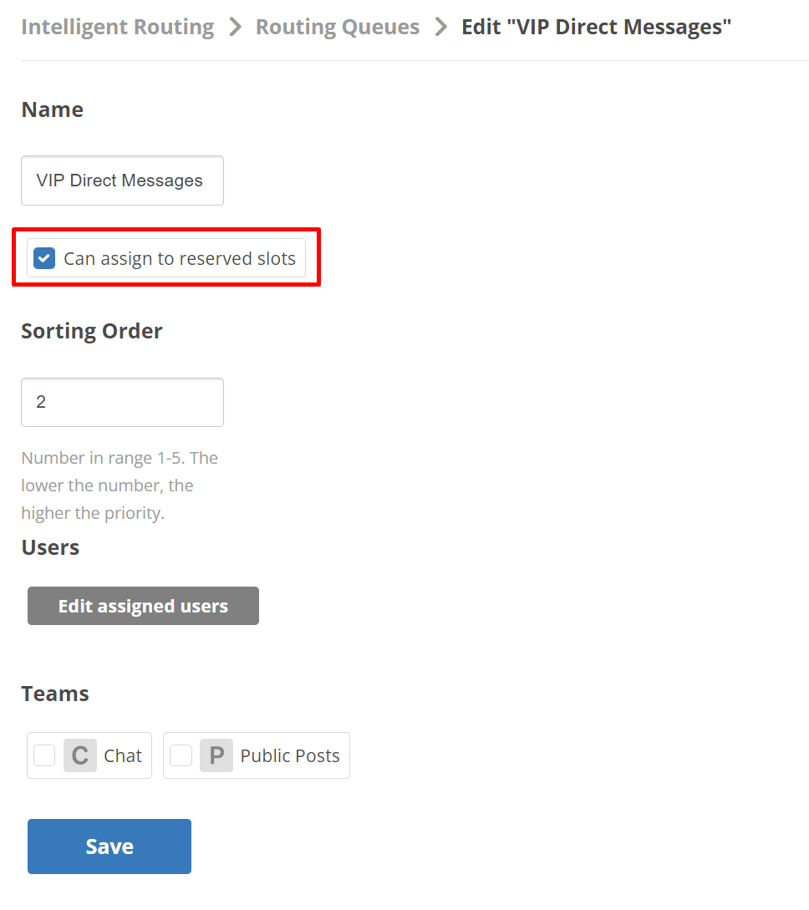Click the P avatar icon for Public Posts

tap(216, 755)
